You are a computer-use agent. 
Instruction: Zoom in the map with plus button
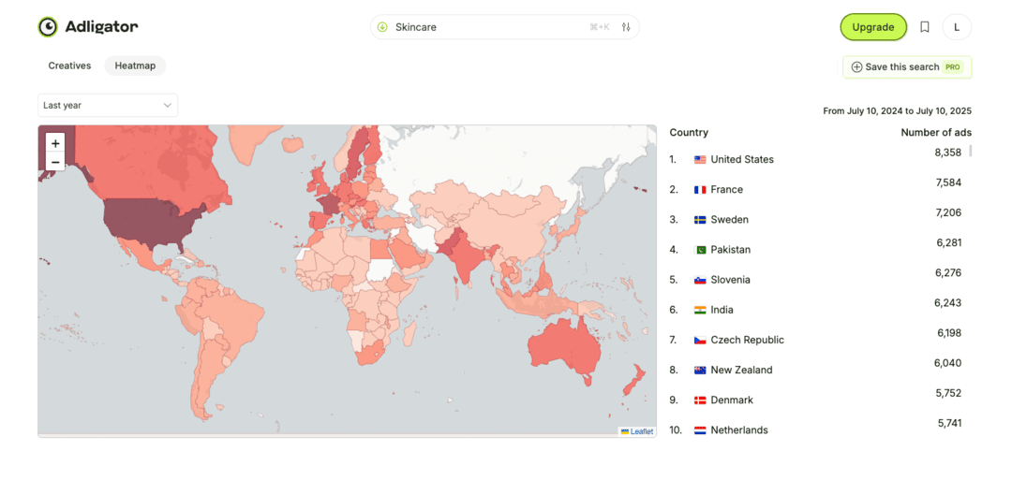point(55,143)
